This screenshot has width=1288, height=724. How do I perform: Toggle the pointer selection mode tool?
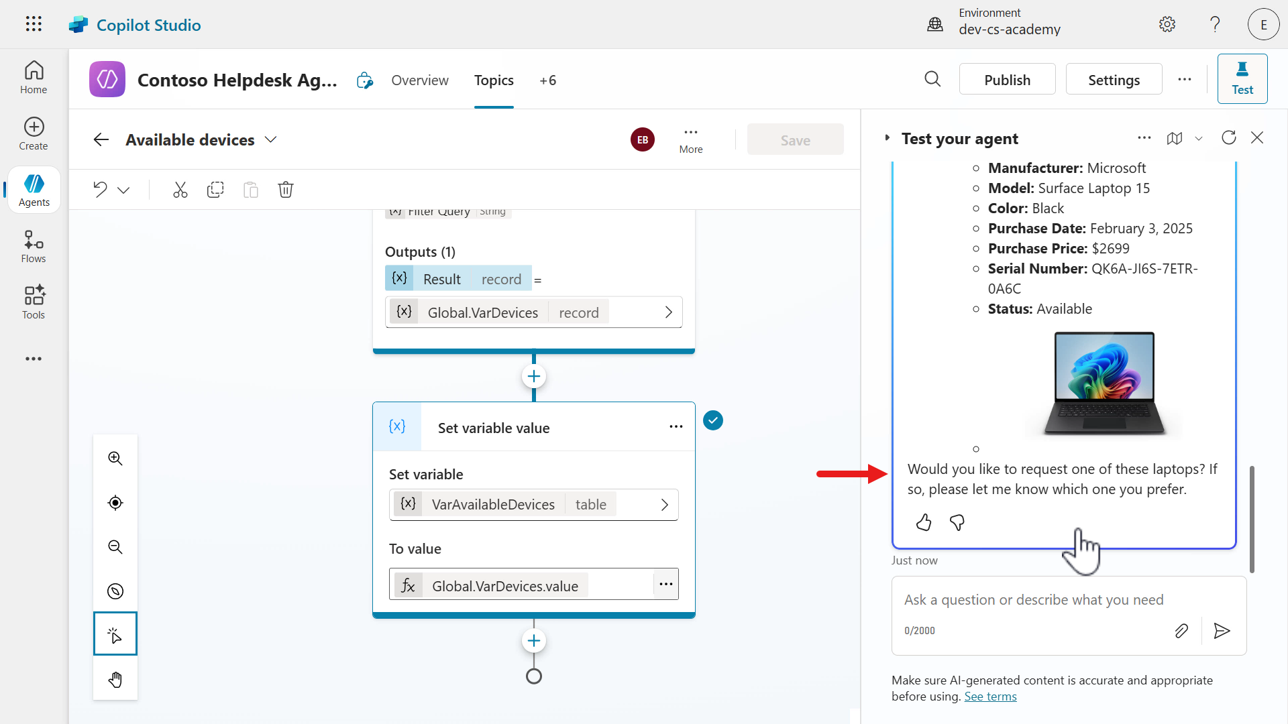coord(115,634)
